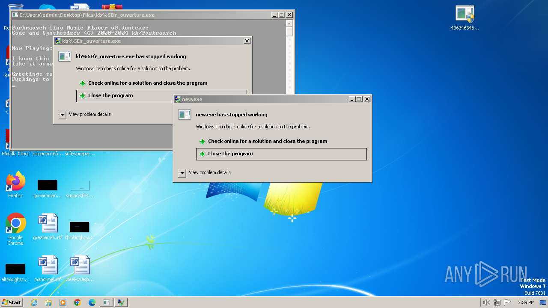The image size is (548, 308).
Task: Close the program in new.exe dialog
Action: pos(281,154)
